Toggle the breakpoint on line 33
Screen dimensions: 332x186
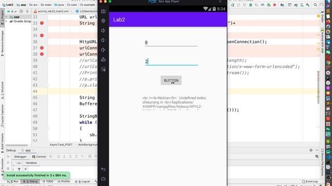(42, 23)
